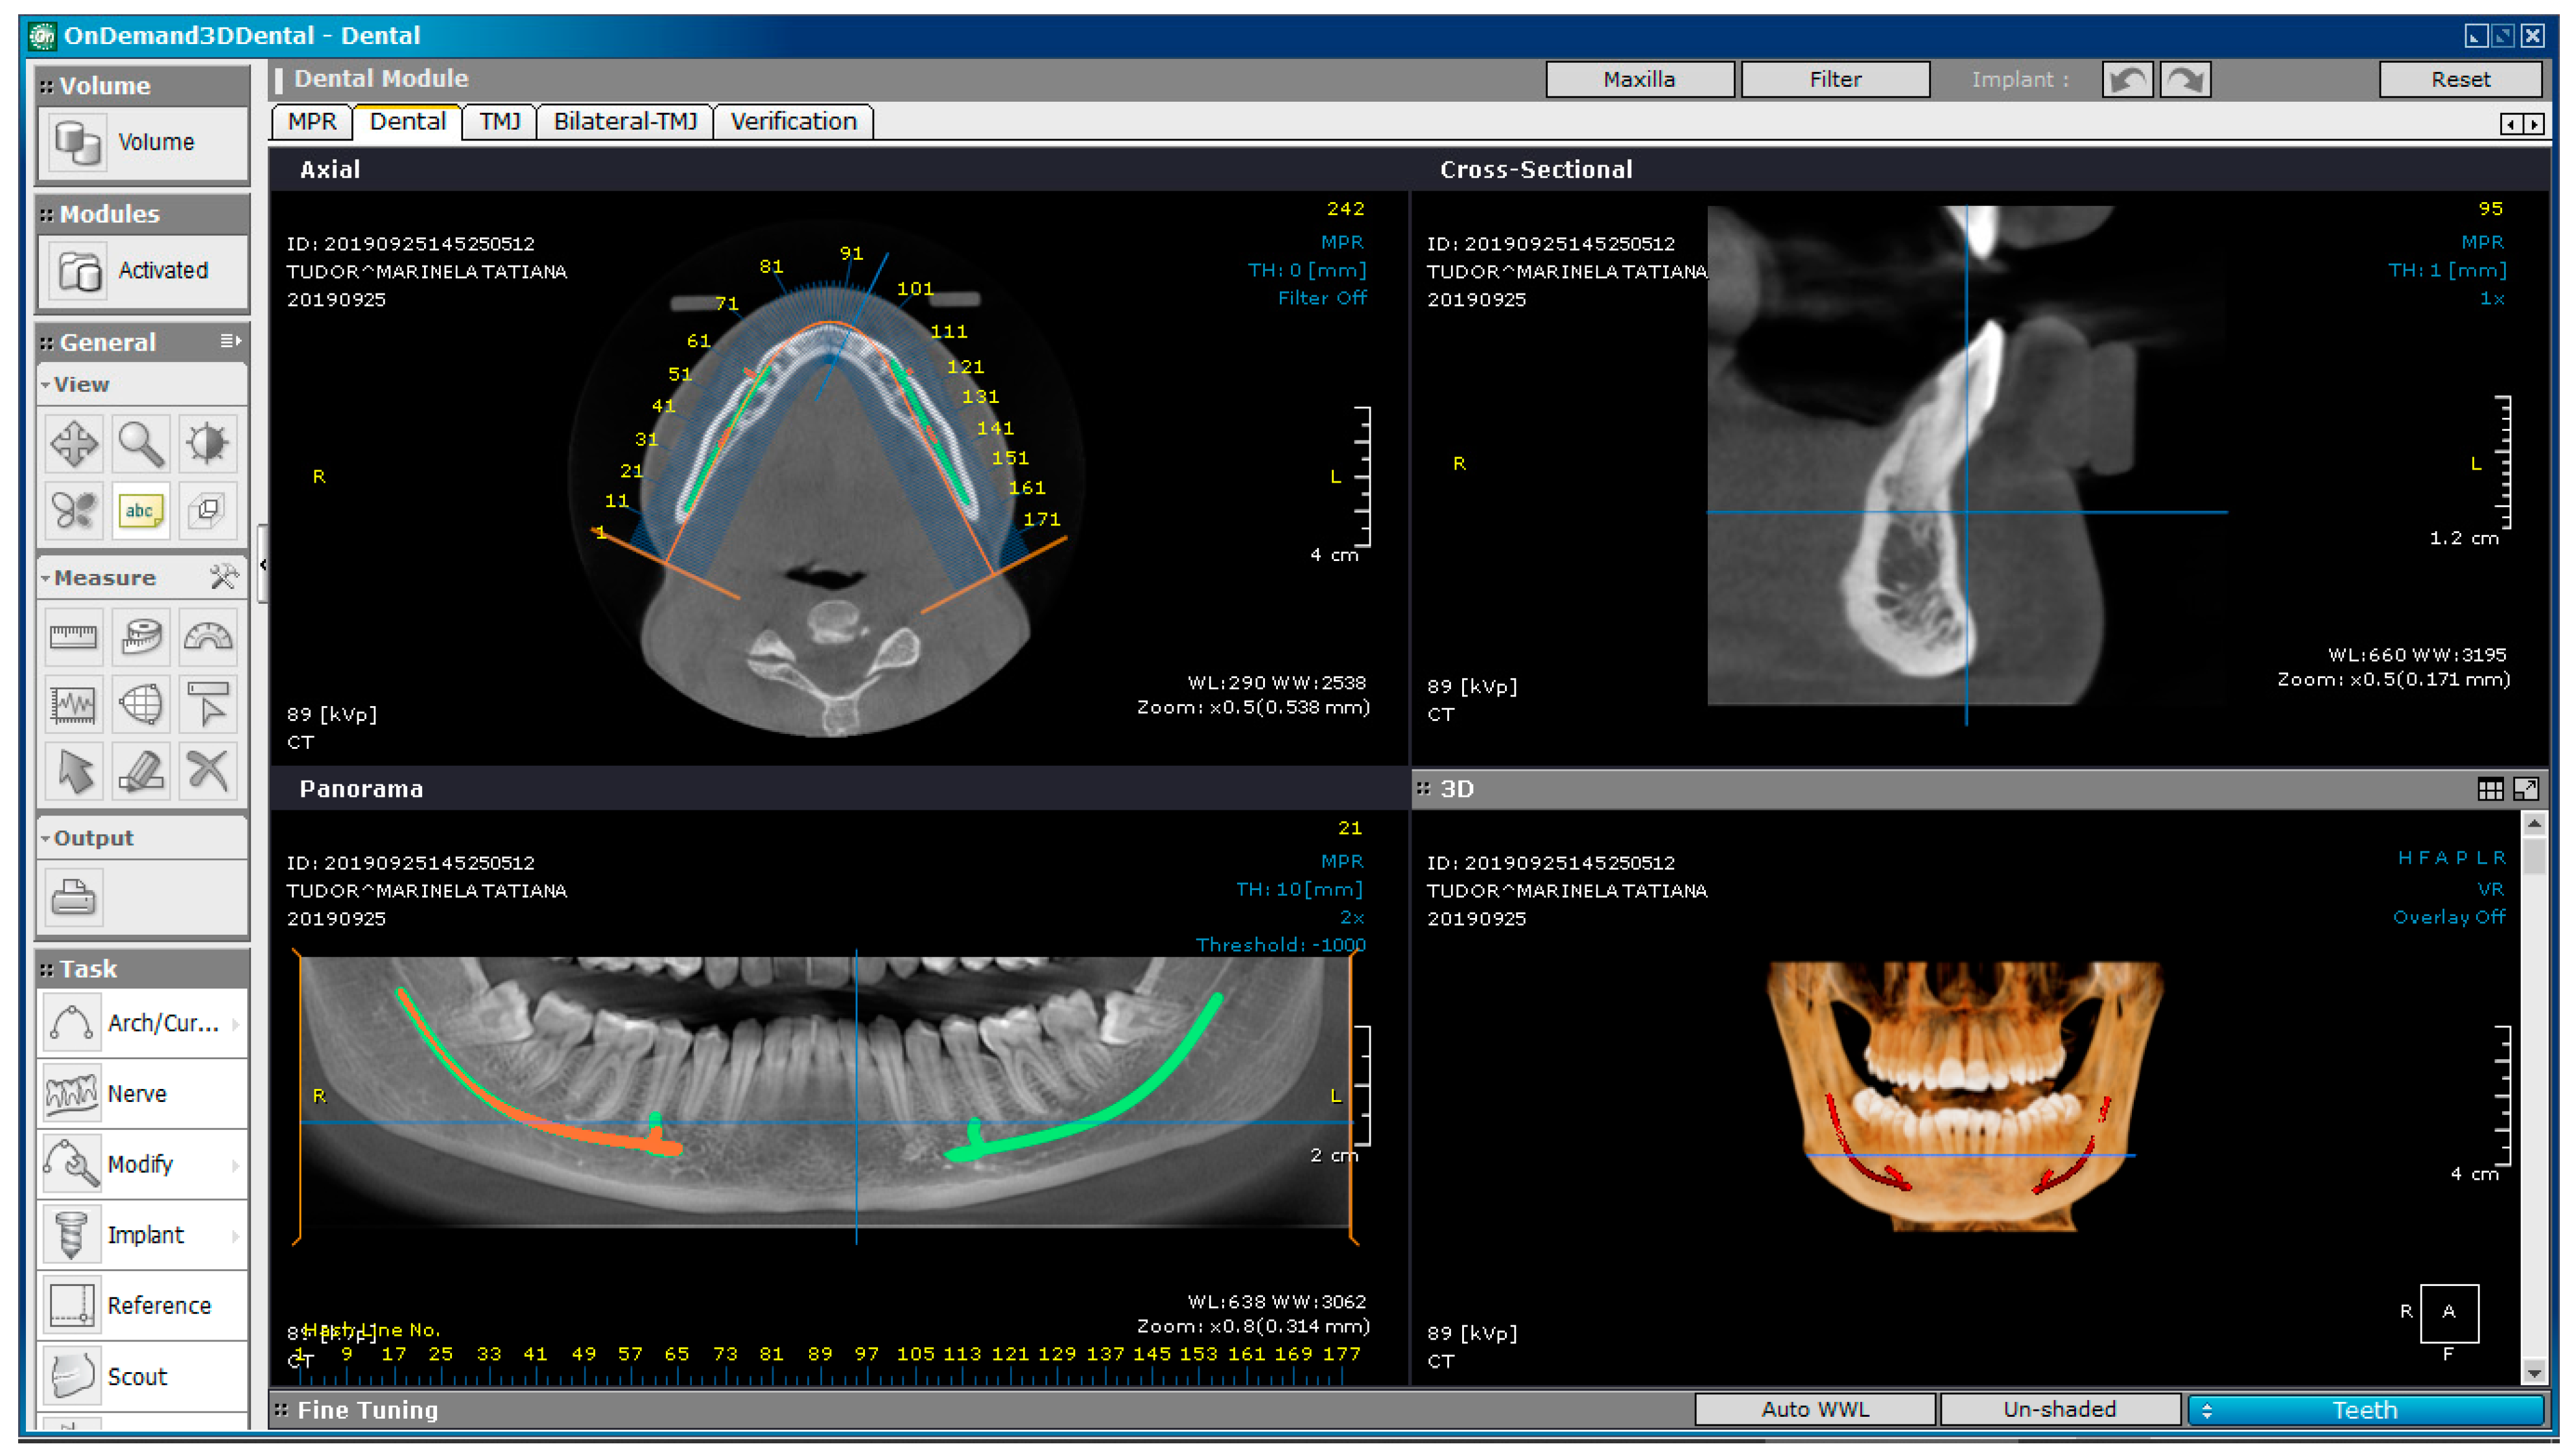Select the arrow pointer tool
This screenshot has height=1455, width=2576.
tap(74, 772)
